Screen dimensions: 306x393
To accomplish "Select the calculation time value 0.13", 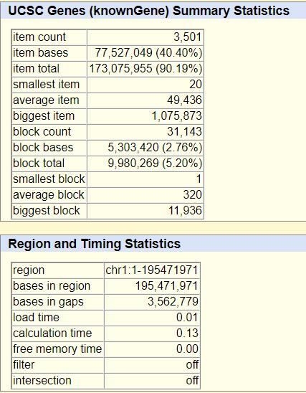I will coord(187,333).
